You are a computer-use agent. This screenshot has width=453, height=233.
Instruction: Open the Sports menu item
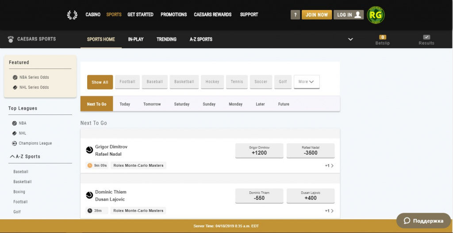point(114,15)
